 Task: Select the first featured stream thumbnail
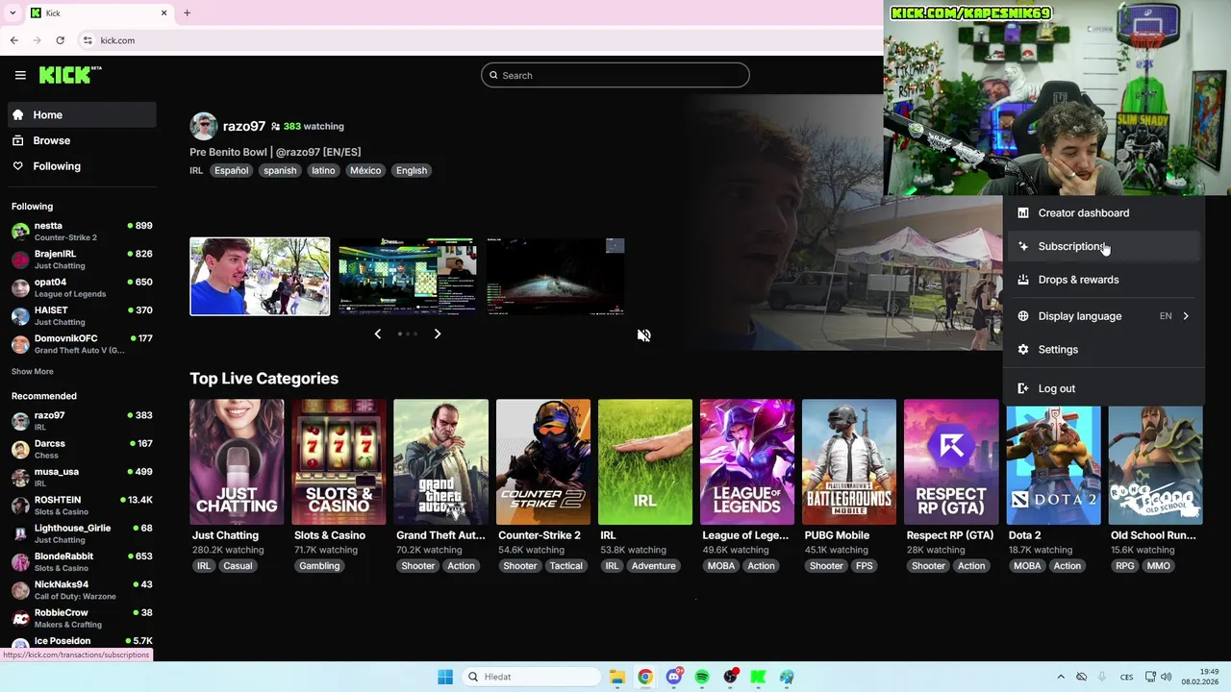coord(260,277)
